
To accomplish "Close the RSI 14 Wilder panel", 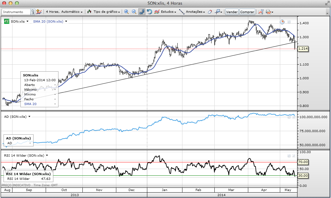I will tap(294, 156).
